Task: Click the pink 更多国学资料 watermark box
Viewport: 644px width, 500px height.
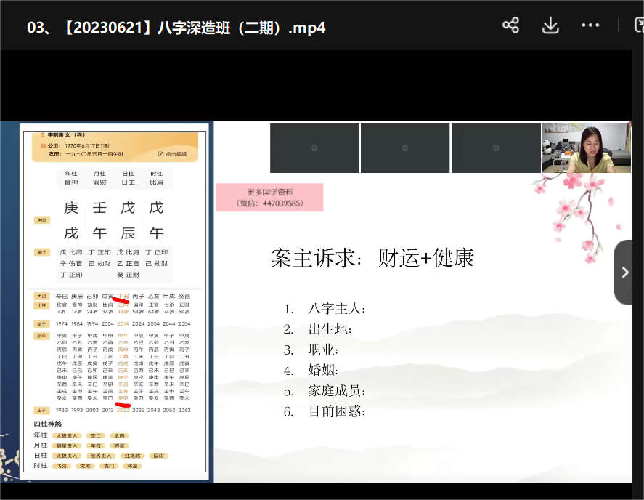Action: (269, 198)
